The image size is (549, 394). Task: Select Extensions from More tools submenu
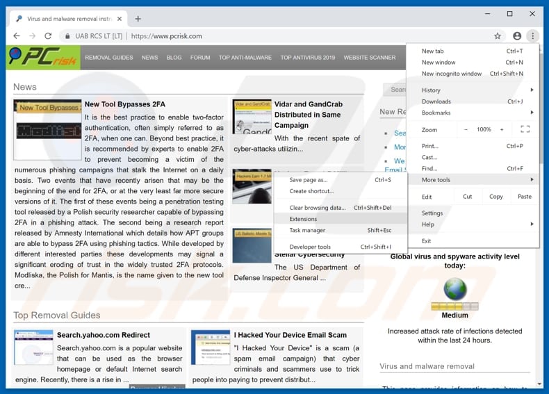[303, 219]
